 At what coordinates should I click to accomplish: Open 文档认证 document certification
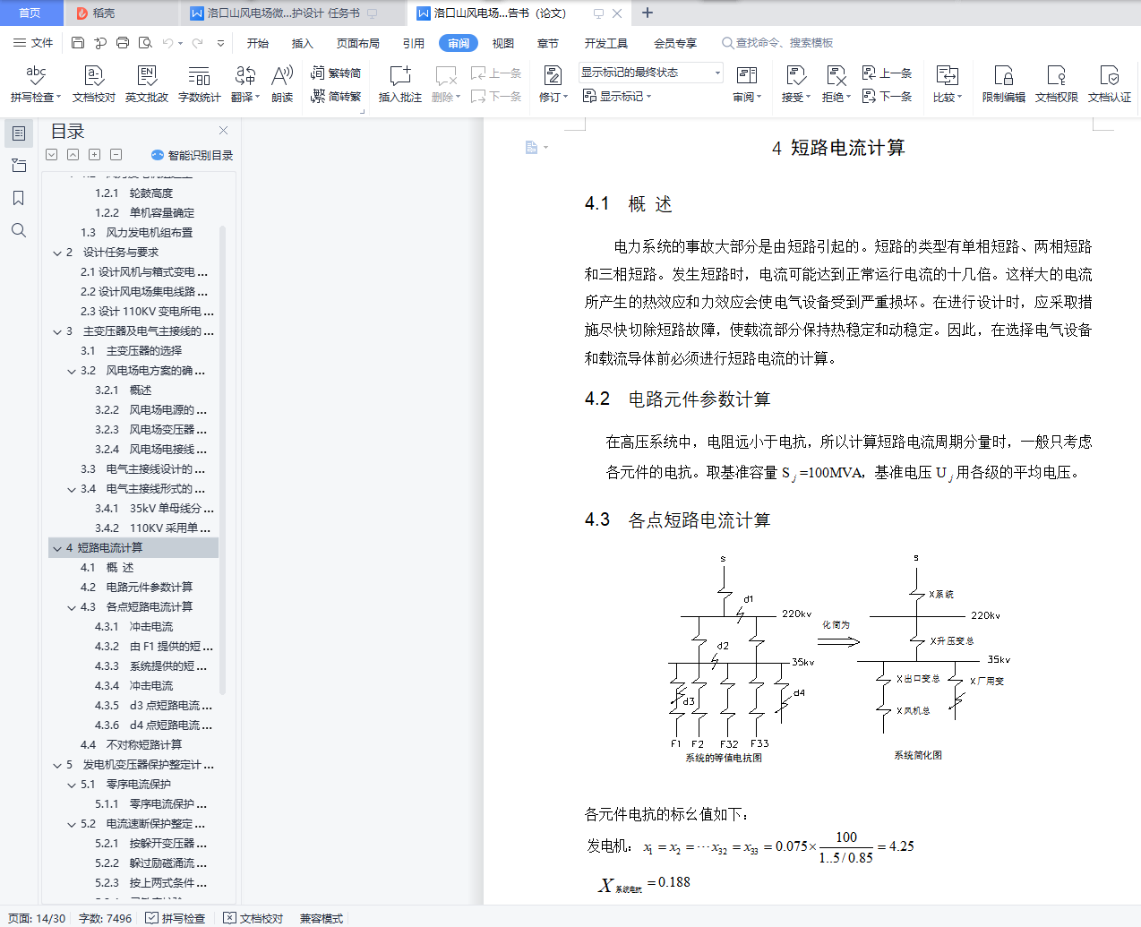[x=1110, y=83]
